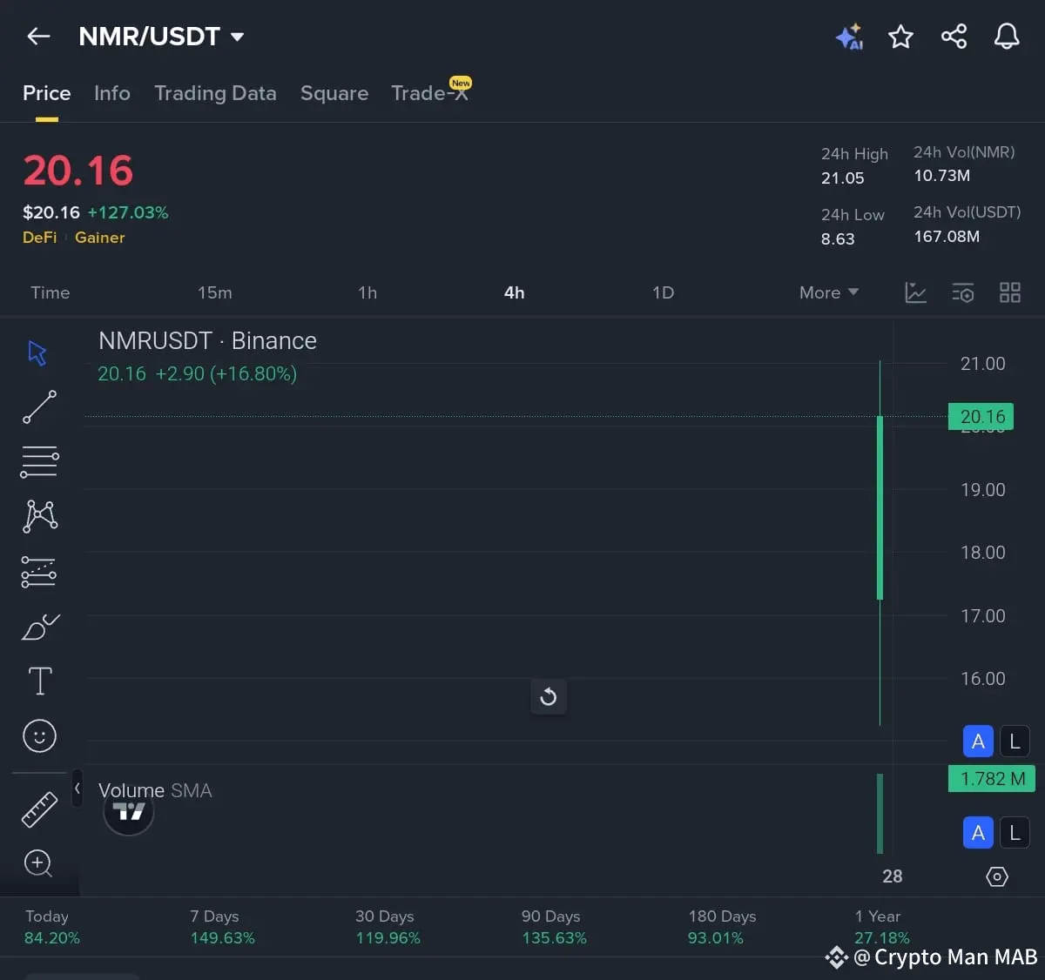Click the green volume bar

click(x=880, y=814)
